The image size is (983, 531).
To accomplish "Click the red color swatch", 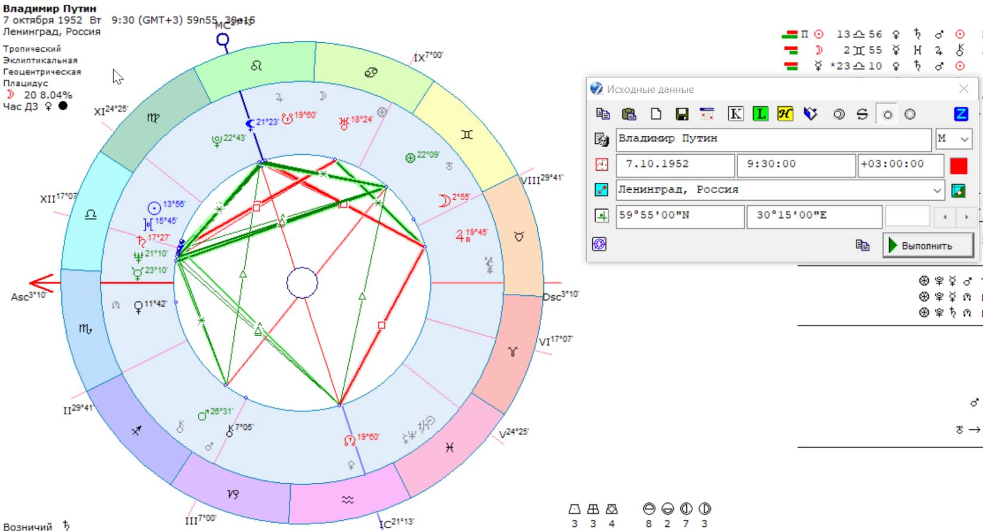I will [959, 165].
